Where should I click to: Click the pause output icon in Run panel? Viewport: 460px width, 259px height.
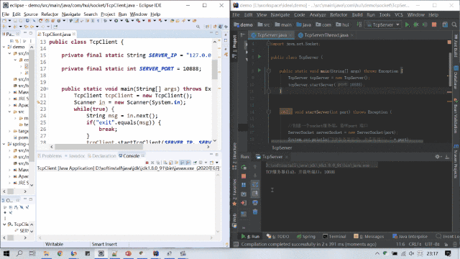244,185
